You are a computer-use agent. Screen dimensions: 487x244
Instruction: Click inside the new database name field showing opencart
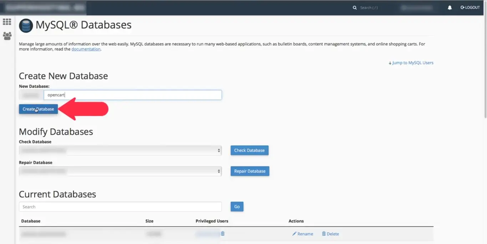click(x=132, y=95)
